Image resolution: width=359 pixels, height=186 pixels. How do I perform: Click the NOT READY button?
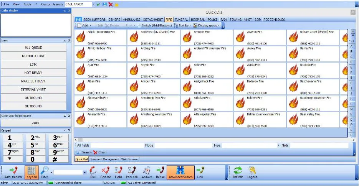33,73
